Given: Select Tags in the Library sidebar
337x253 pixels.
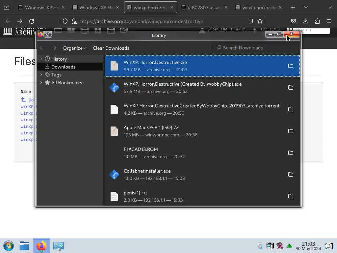Looking at the screenshot, I should (70, 75).
